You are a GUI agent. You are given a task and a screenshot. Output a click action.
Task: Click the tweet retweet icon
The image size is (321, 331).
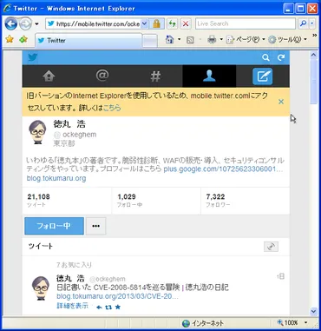(x=108, y=308)
